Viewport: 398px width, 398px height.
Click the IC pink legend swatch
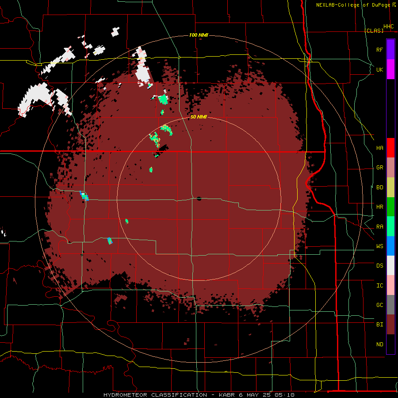[390, 285]
